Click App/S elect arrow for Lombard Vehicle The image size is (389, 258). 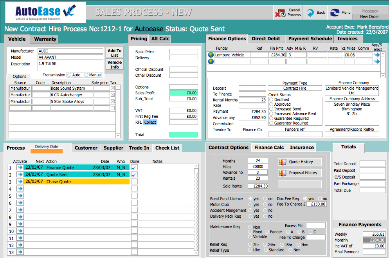pos(377,55)
